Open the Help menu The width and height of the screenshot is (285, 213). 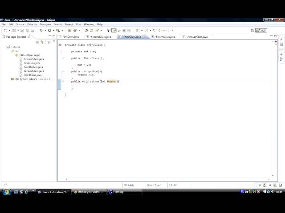pyautogui.click(x=100, y=24)
